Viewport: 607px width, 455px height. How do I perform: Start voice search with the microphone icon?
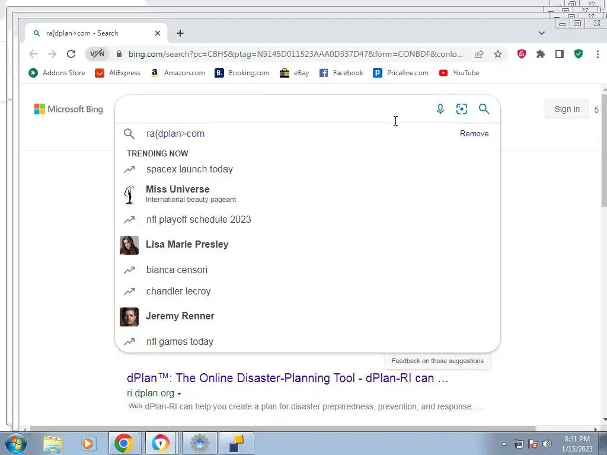pyautogui.click(x=440, y=109)
